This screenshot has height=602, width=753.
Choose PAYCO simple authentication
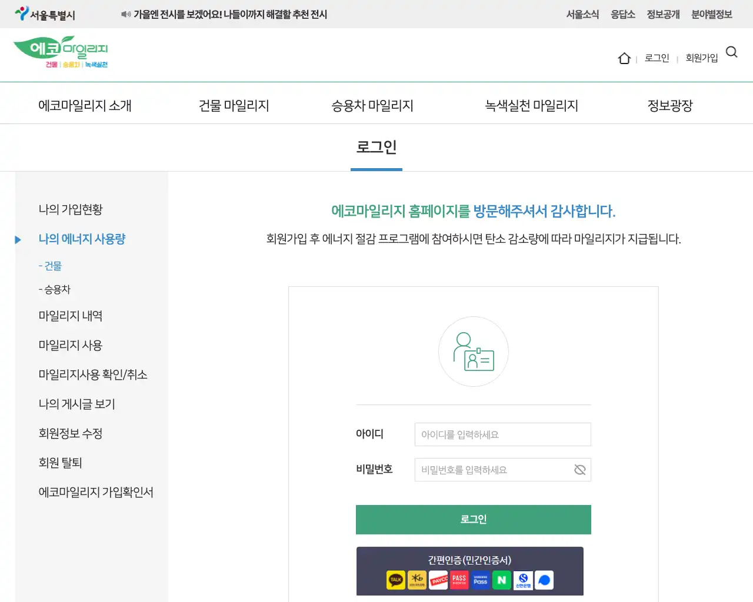pyautogui.click(x=438, y=580)
